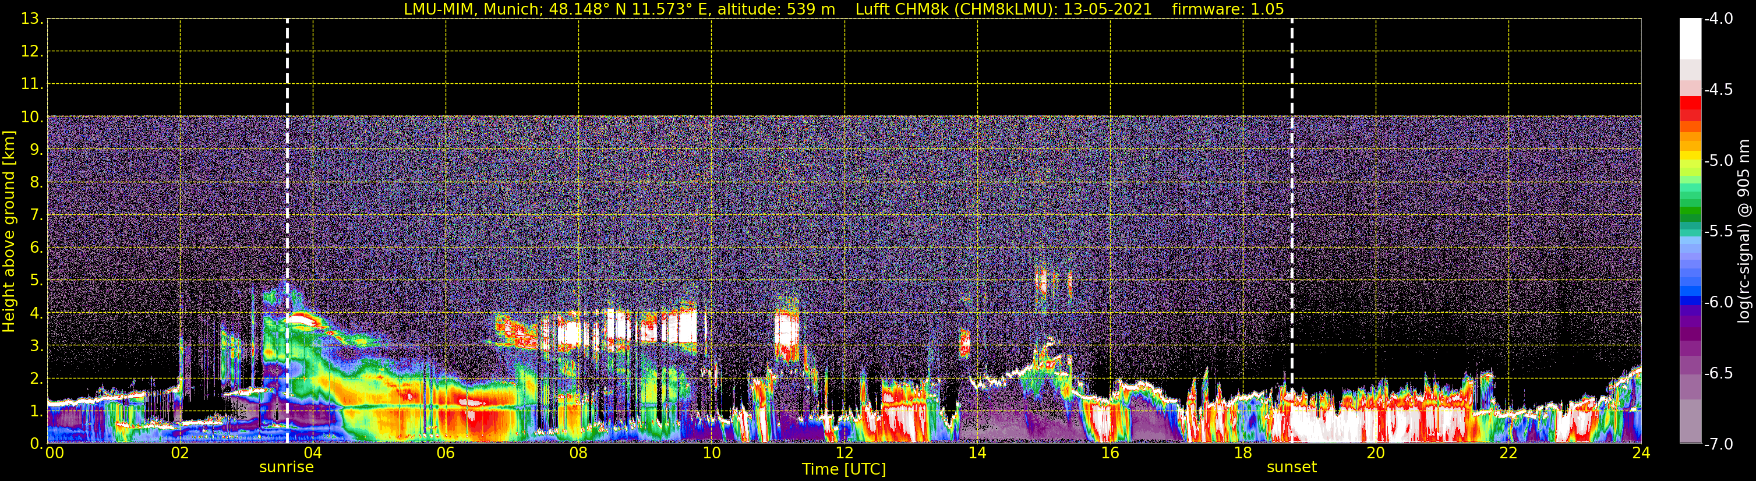Click the "-5.5" colorbar tick label
Viewport: 1756px width, 481px height.
pos(1719,232)
